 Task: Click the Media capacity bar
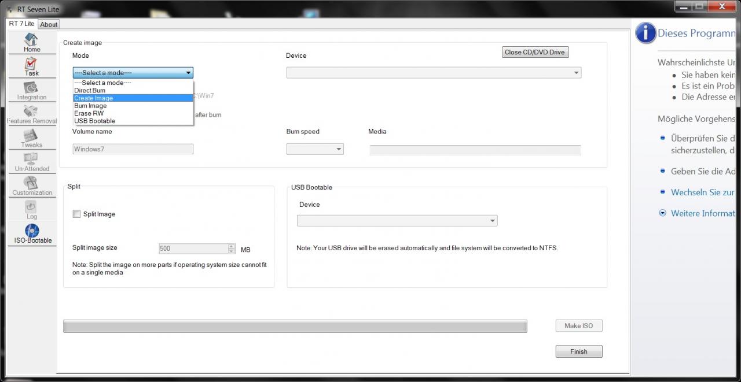pos(475,150)
